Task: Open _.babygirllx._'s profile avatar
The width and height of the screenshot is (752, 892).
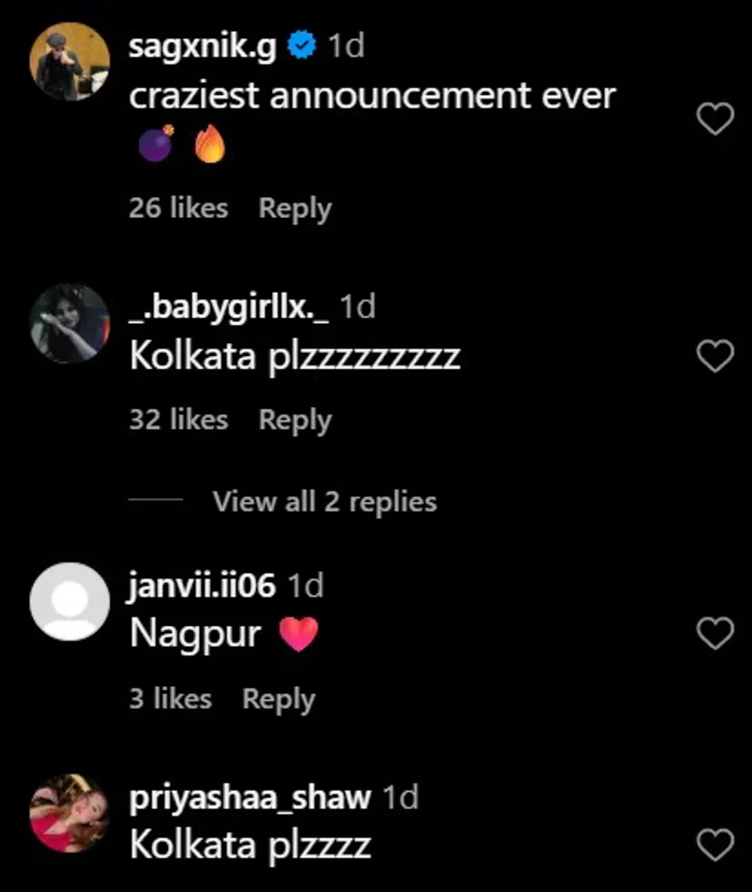Action: (x=70, y=323)
